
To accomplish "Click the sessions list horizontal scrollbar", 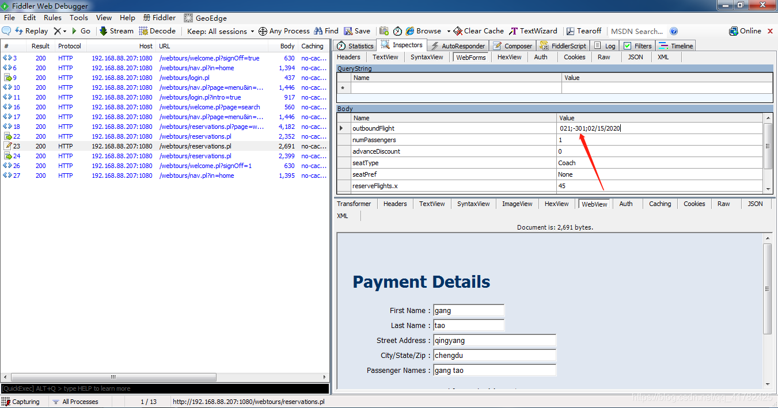I will tap(112, 377).
